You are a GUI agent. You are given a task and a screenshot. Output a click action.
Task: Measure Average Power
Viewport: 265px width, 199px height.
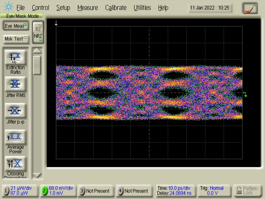click(x=15, y=137)
